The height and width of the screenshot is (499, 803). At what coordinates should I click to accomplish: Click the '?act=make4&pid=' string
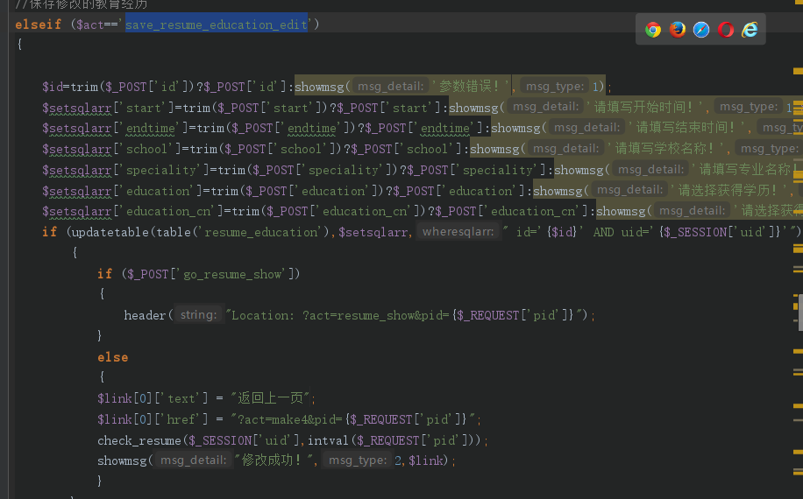point(288,419)
